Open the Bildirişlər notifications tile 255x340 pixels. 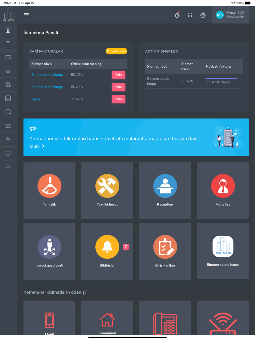[x=107, y=251]
